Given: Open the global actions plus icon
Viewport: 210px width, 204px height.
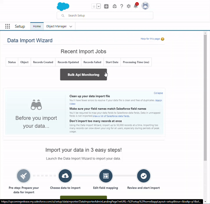Looking at the screenshot, I should pos(106,6).
